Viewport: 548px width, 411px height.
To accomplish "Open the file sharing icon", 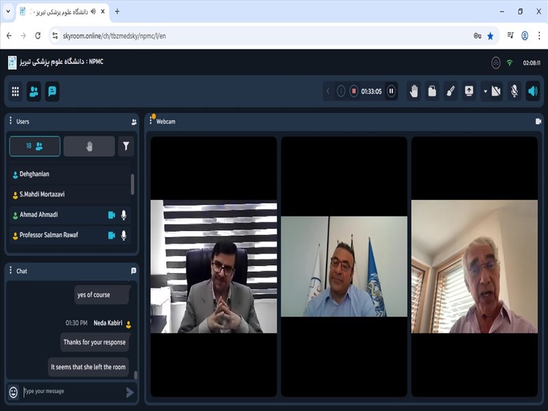I will [432, 91].
